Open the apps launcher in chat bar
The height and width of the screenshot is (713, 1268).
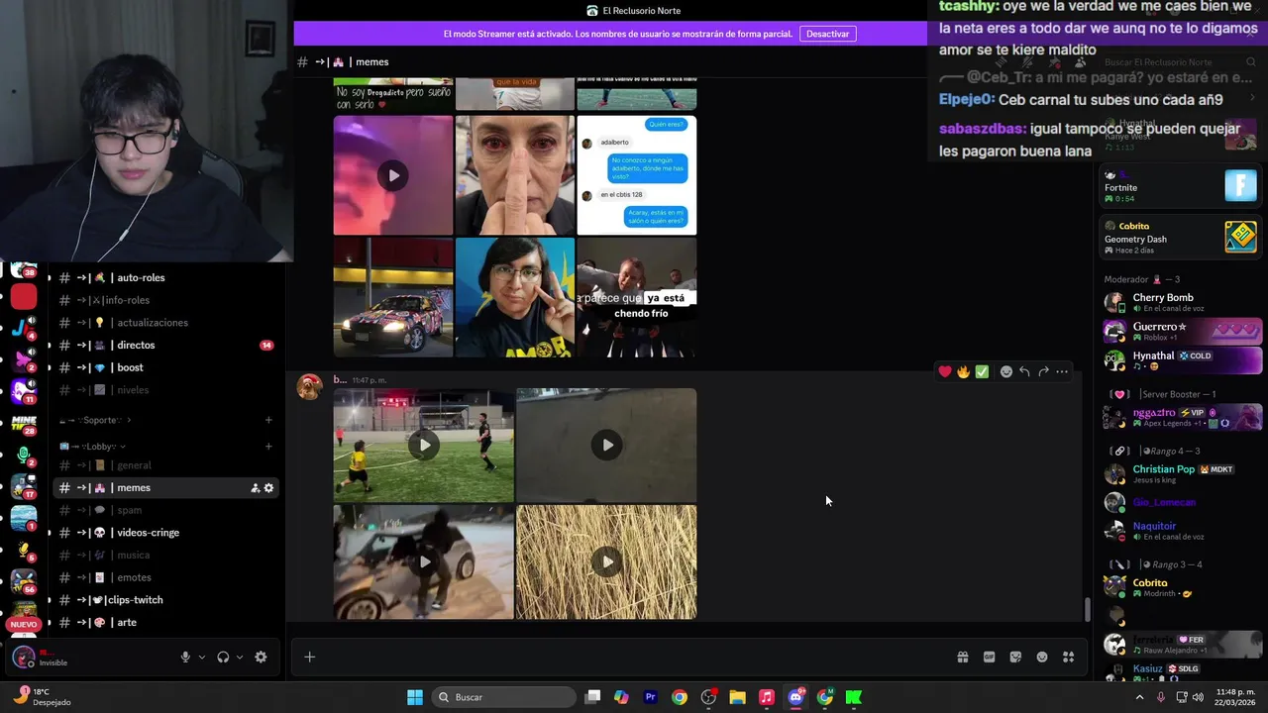1069,657
